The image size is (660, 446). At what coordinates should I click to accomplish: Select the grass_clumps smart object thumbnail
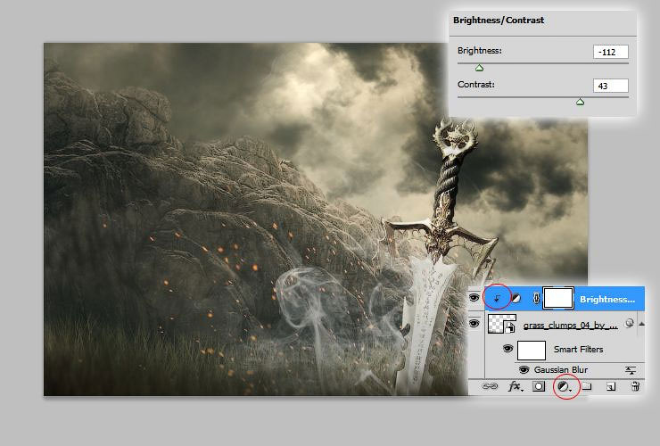[502, 324]
